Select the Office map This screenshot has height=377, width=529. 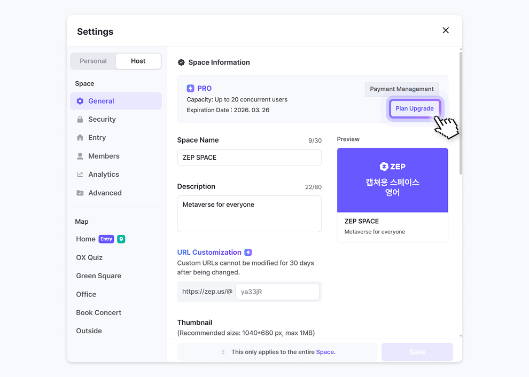[x=86, y=294]
